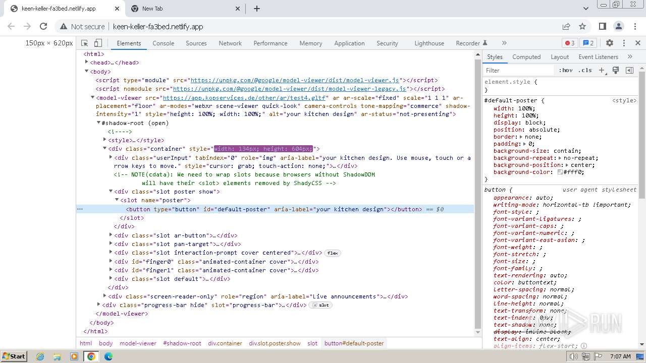This screenshot has height=363, width=646.
Task: Expand the div userInput node
Action: [111, 158]
